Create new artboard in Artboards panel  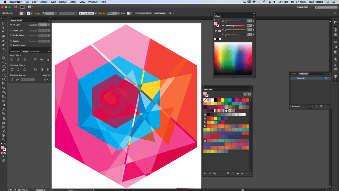coord(321,106)
